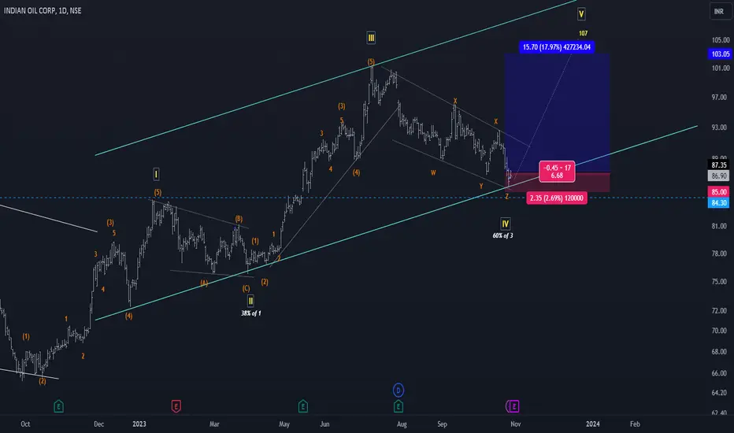Screen dimensions: 734x433
Task: Click the 66.00 price axis value
Action: (x=719, y=373)
